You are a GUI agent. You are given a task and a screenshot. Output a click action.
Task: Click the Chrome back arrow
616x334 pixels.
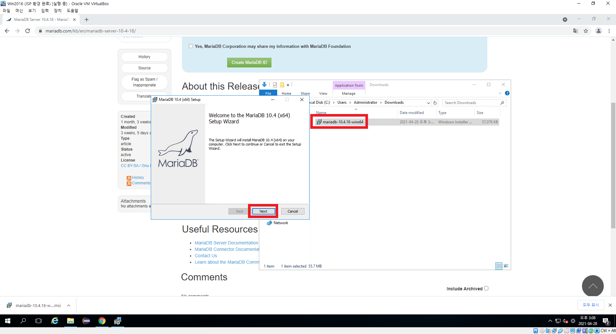7,31
